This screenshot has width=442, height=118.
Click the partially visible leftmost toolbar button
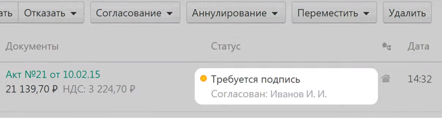[x=9, y=13]
